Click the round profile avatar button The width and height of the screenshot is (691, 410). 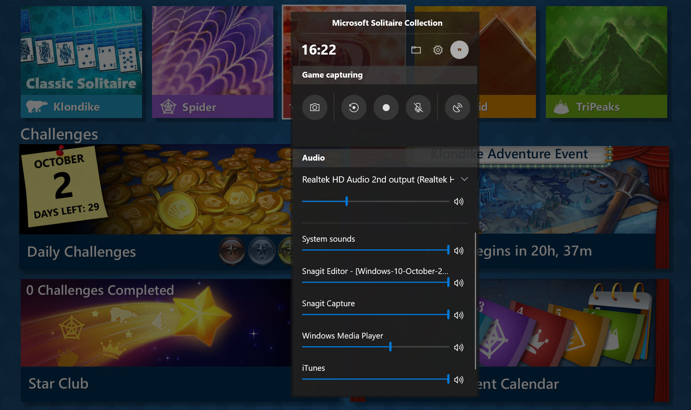tap(459, 50)
